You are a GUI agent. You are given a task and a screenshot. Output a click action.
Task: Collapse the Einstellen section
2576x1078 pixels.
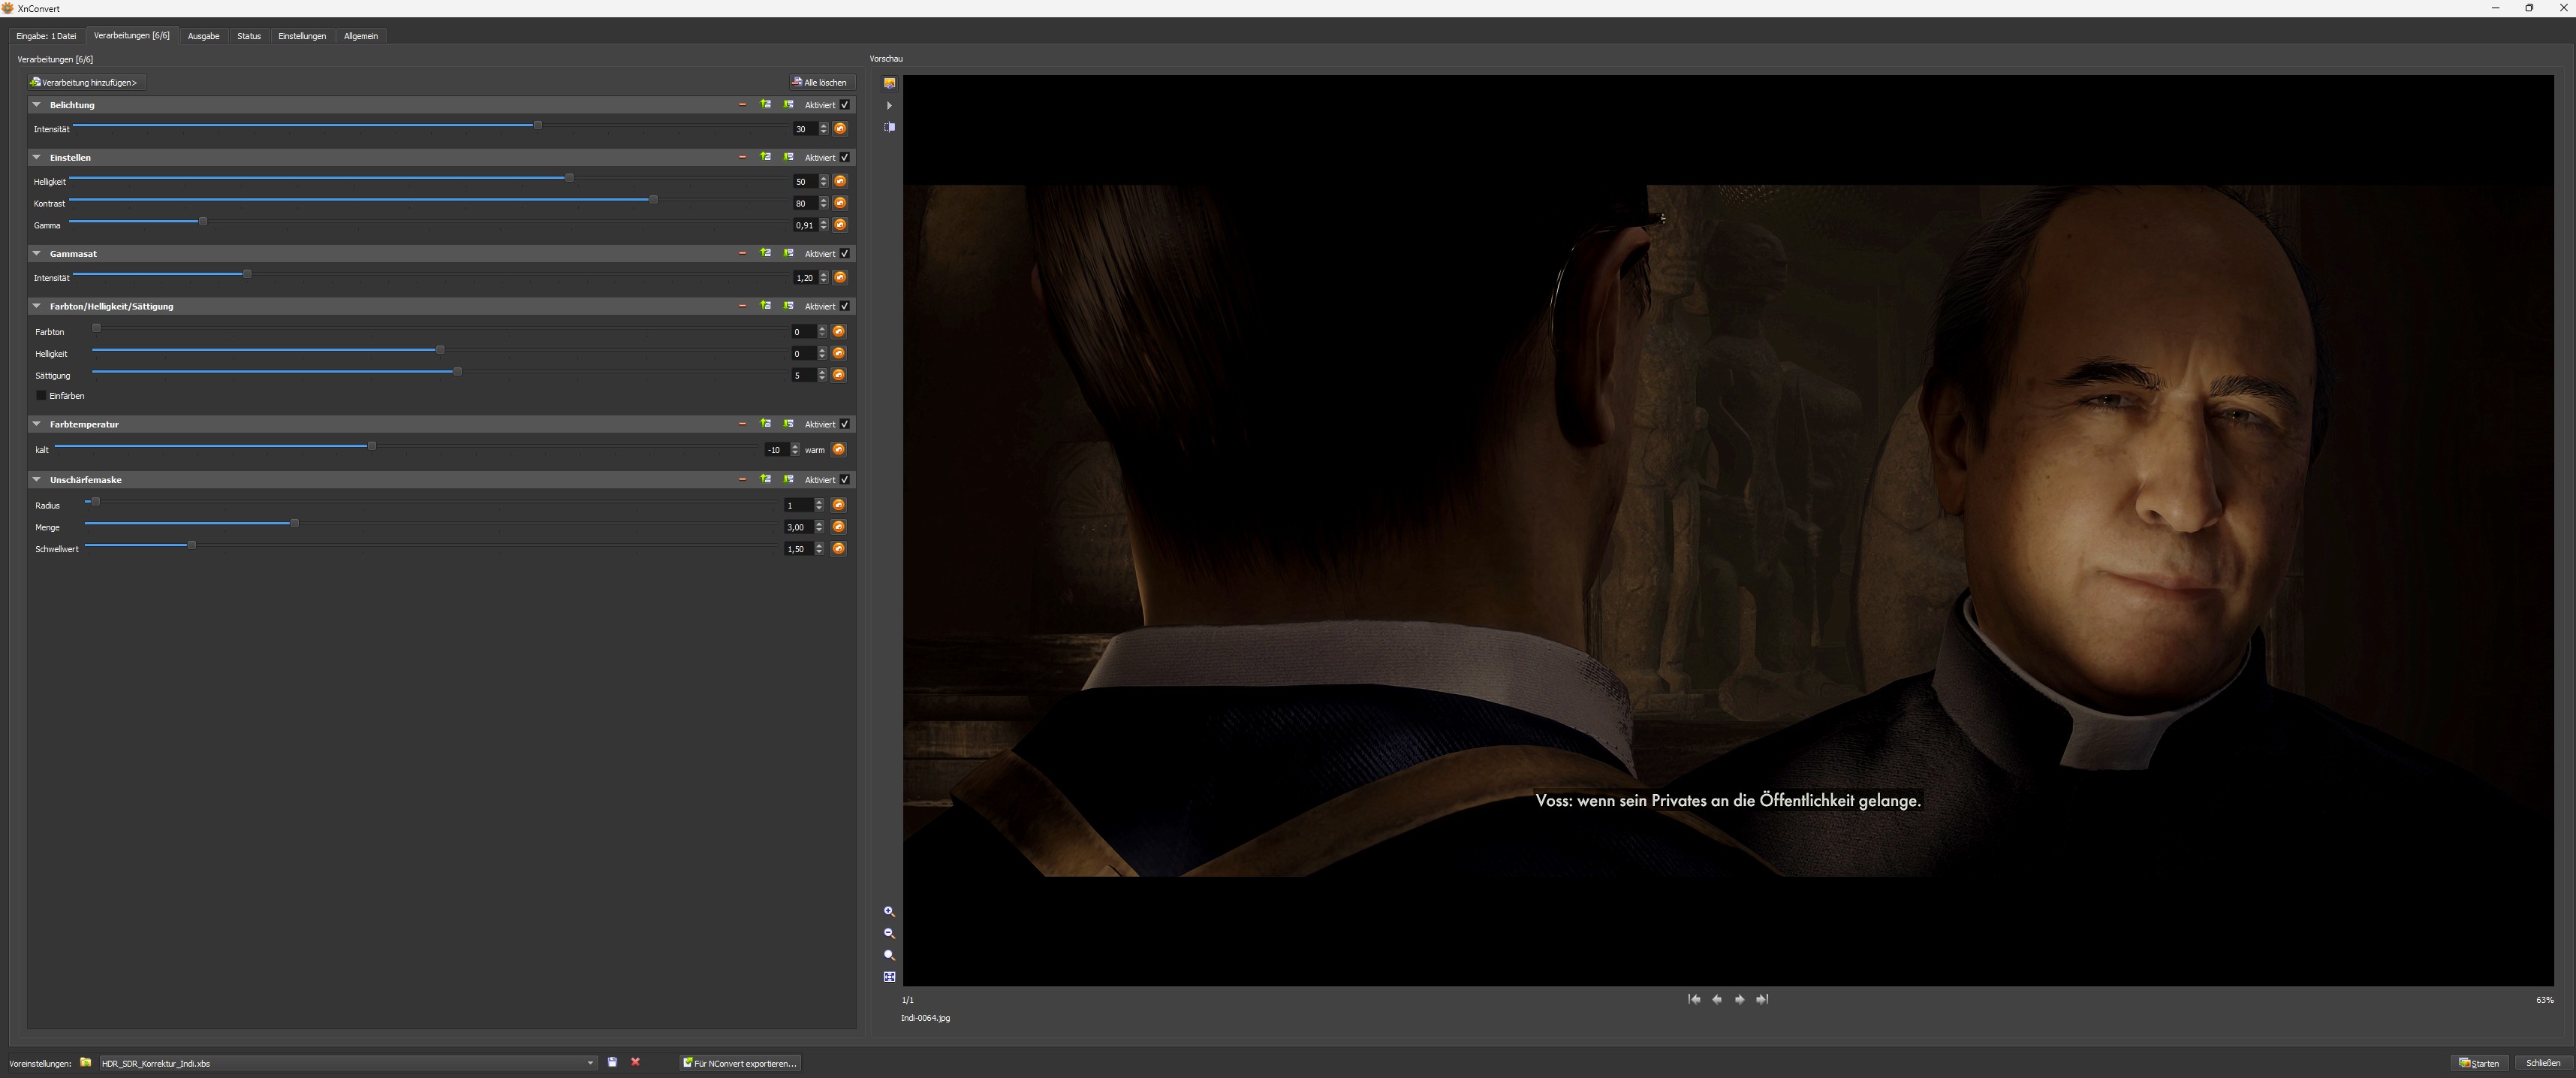(x=37, y=157)
